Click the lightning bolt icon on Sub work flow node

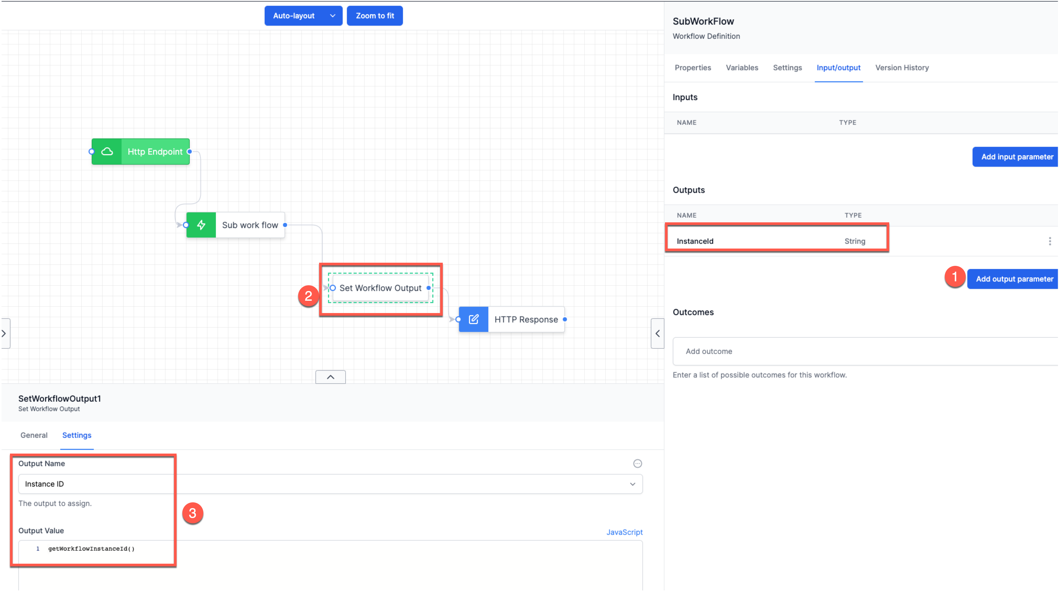tap(201, 225)
